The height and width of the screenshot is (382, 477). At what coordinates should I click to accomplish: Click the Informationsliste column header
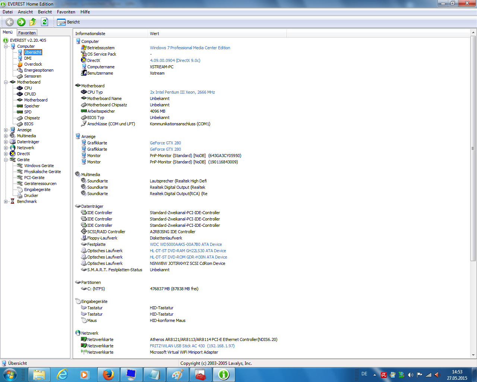tap(110, 34)
